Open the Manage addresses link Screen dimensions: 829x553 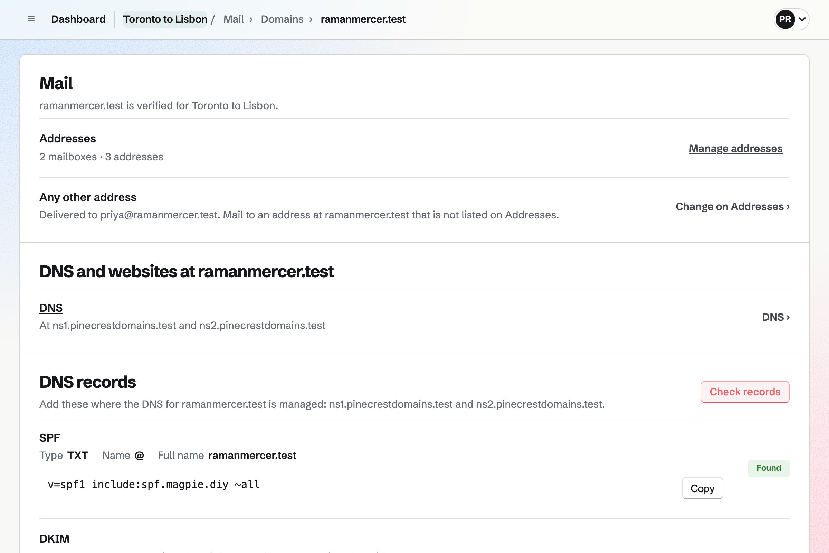(x=736, y=149)
